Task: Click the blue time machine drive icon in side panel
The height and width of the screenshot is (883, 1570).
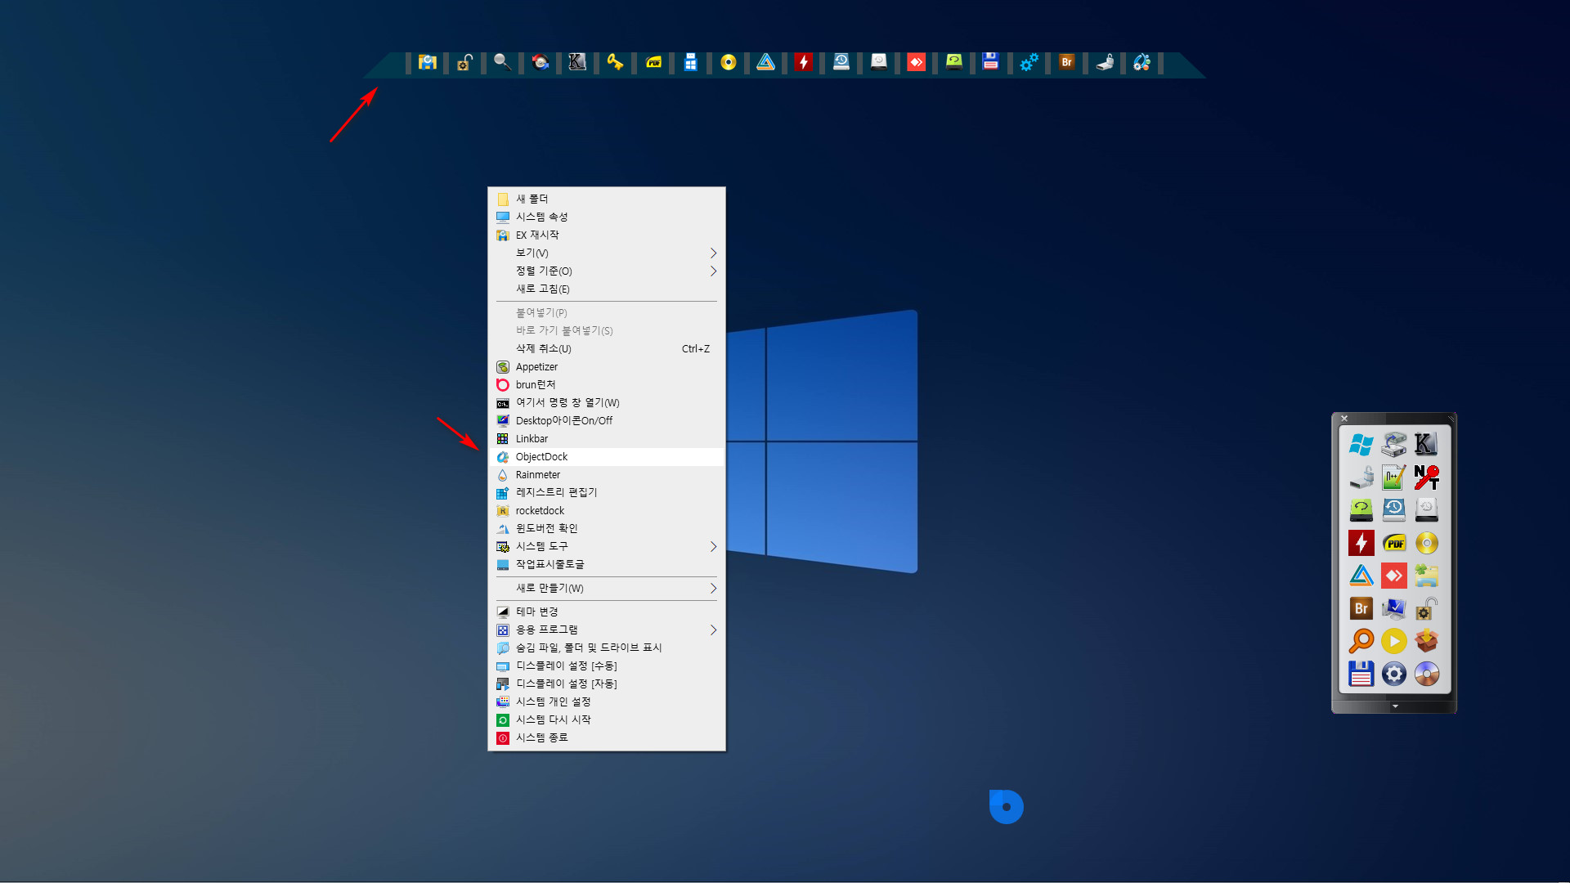Action: 1394,510
